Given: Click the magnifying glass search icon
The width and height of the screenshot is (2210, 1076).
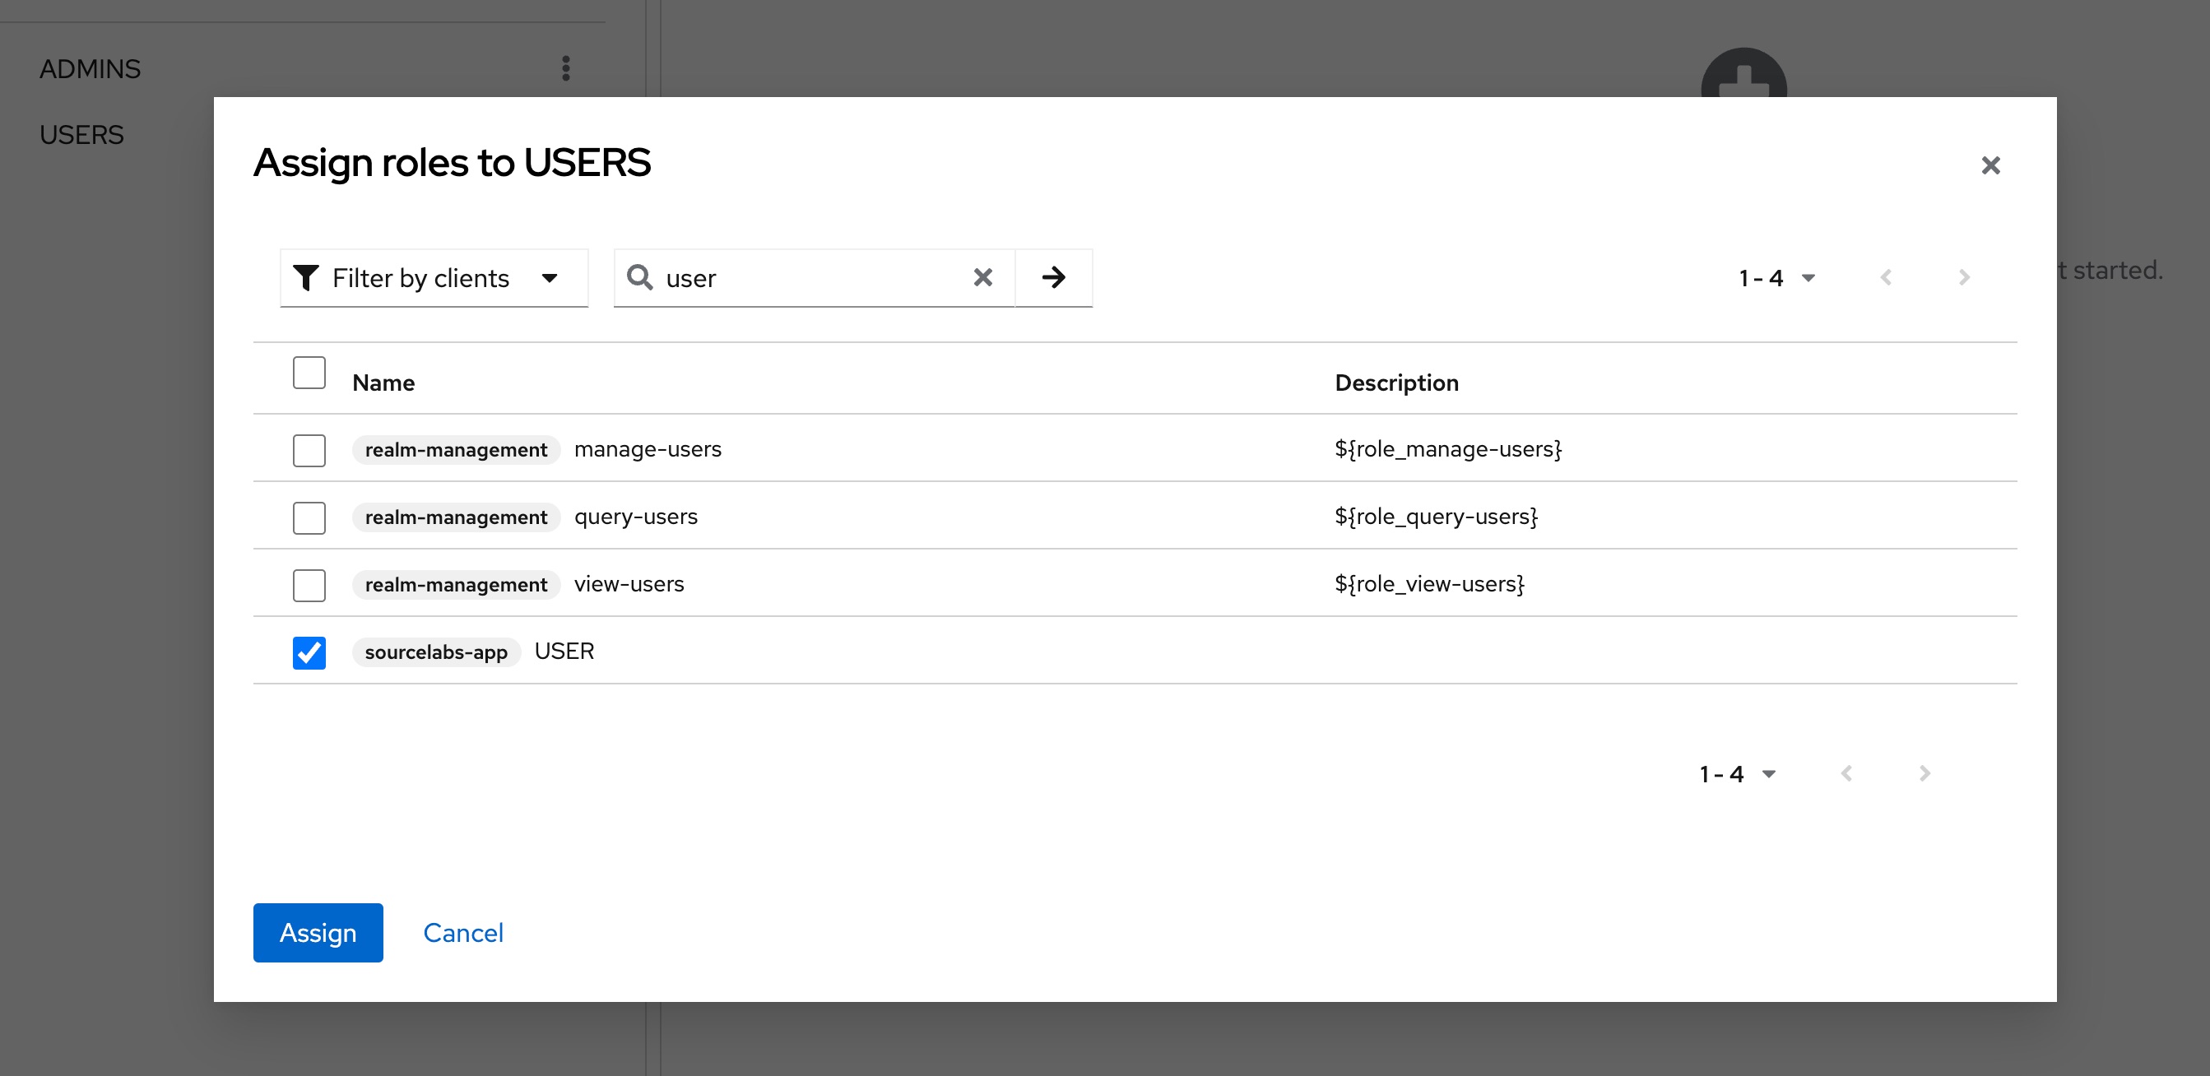Looking at the screenshot, I should (x=639, y=277).
